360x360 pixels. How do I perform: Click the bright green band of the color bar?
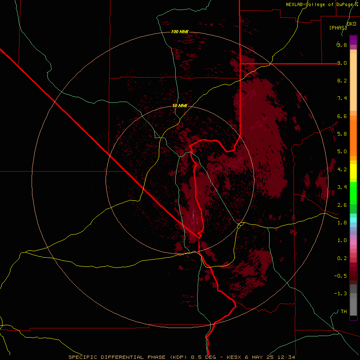[353, 193]
